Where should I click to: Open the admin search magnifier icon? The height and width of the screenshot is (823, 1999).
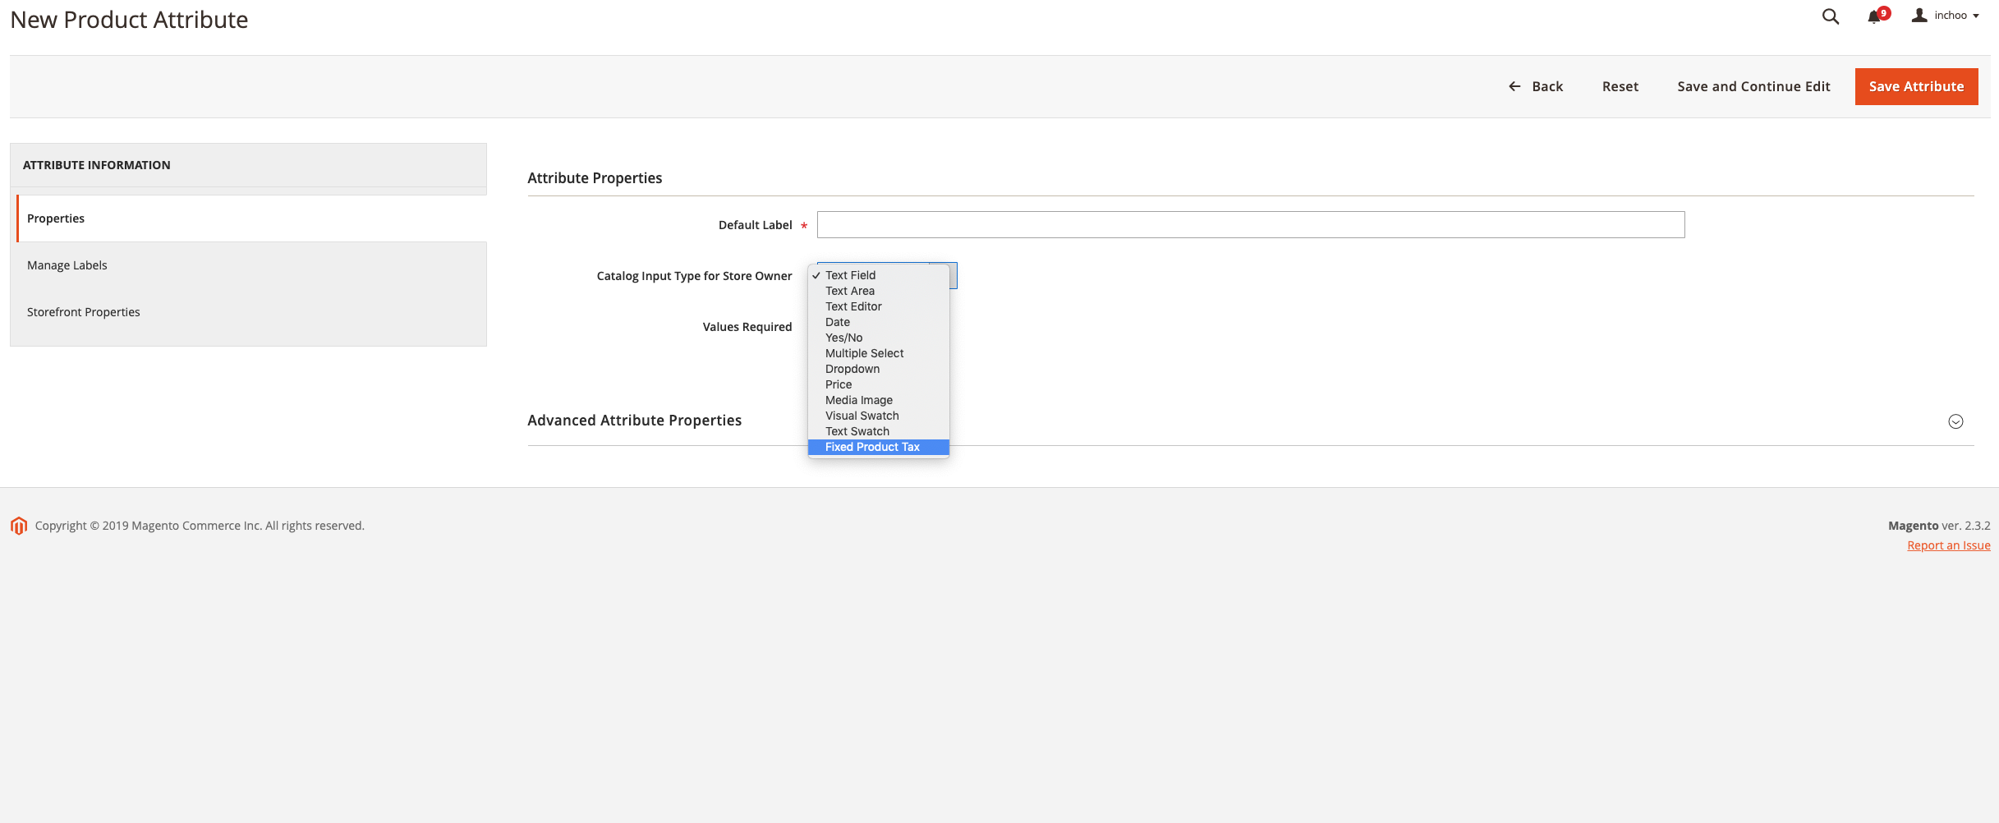1830,16
